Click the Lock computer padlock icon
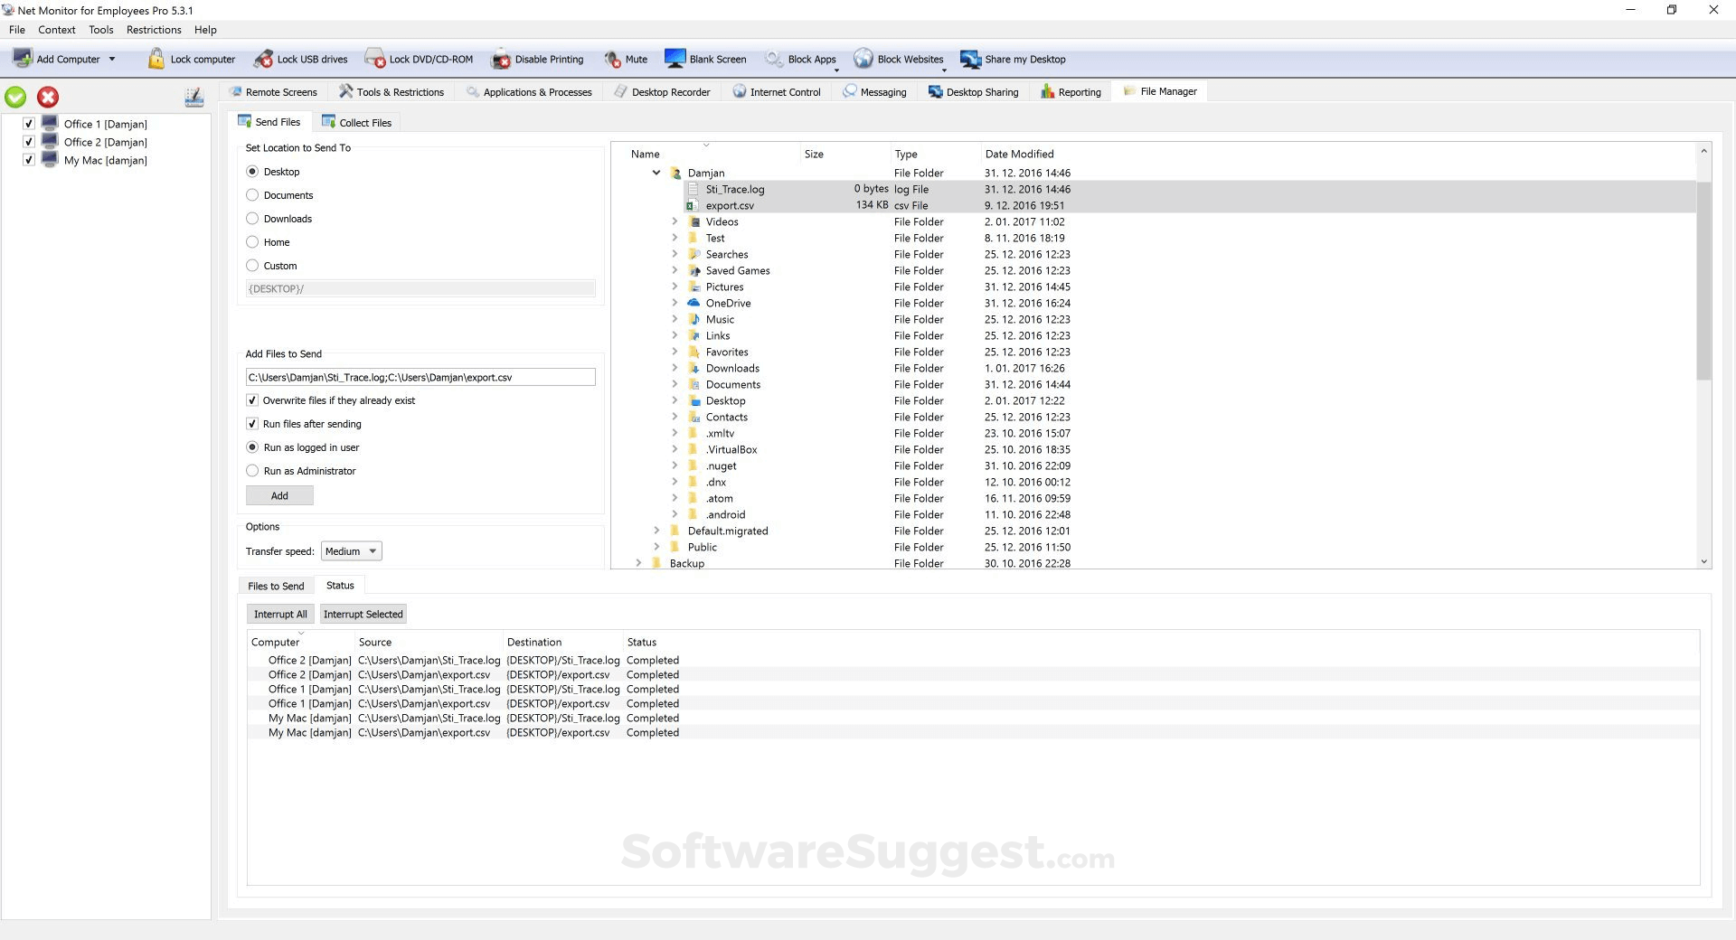Screen dimensions: 1736x940 click(156, 60)
